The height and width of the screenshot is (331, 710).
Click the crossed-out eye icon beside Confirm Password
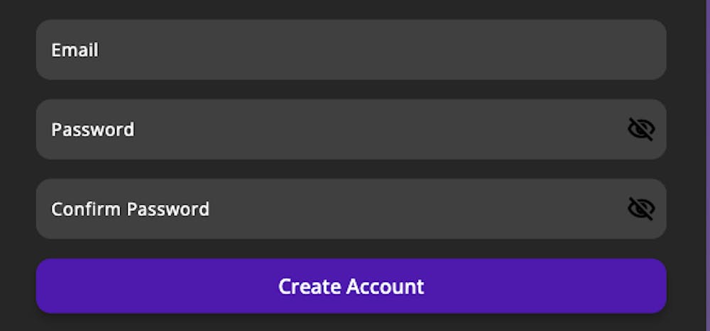[x=641, y=209]
